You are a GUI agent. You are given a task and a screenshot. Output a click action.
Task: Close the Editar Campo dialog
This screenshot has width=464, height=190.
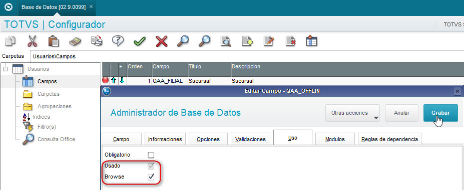[457, 91]
